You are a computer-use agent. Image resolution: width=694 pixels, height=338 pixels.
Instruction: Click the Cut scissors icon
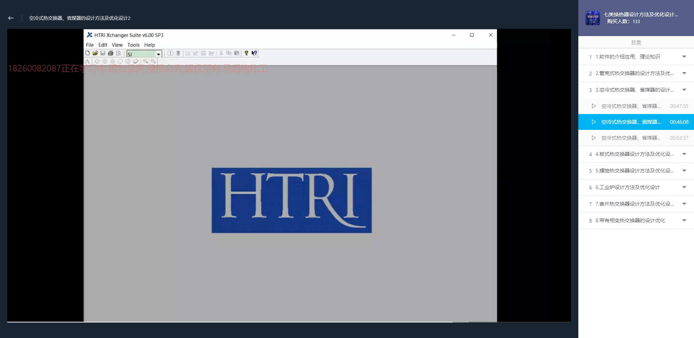click(221, 53)
